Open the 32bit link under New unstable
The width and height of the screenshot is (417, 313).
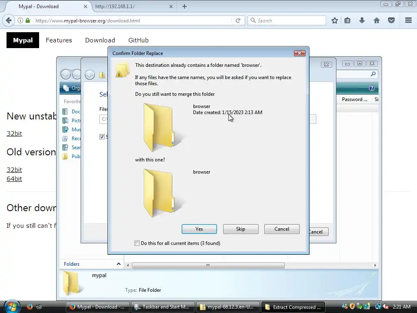14,133
